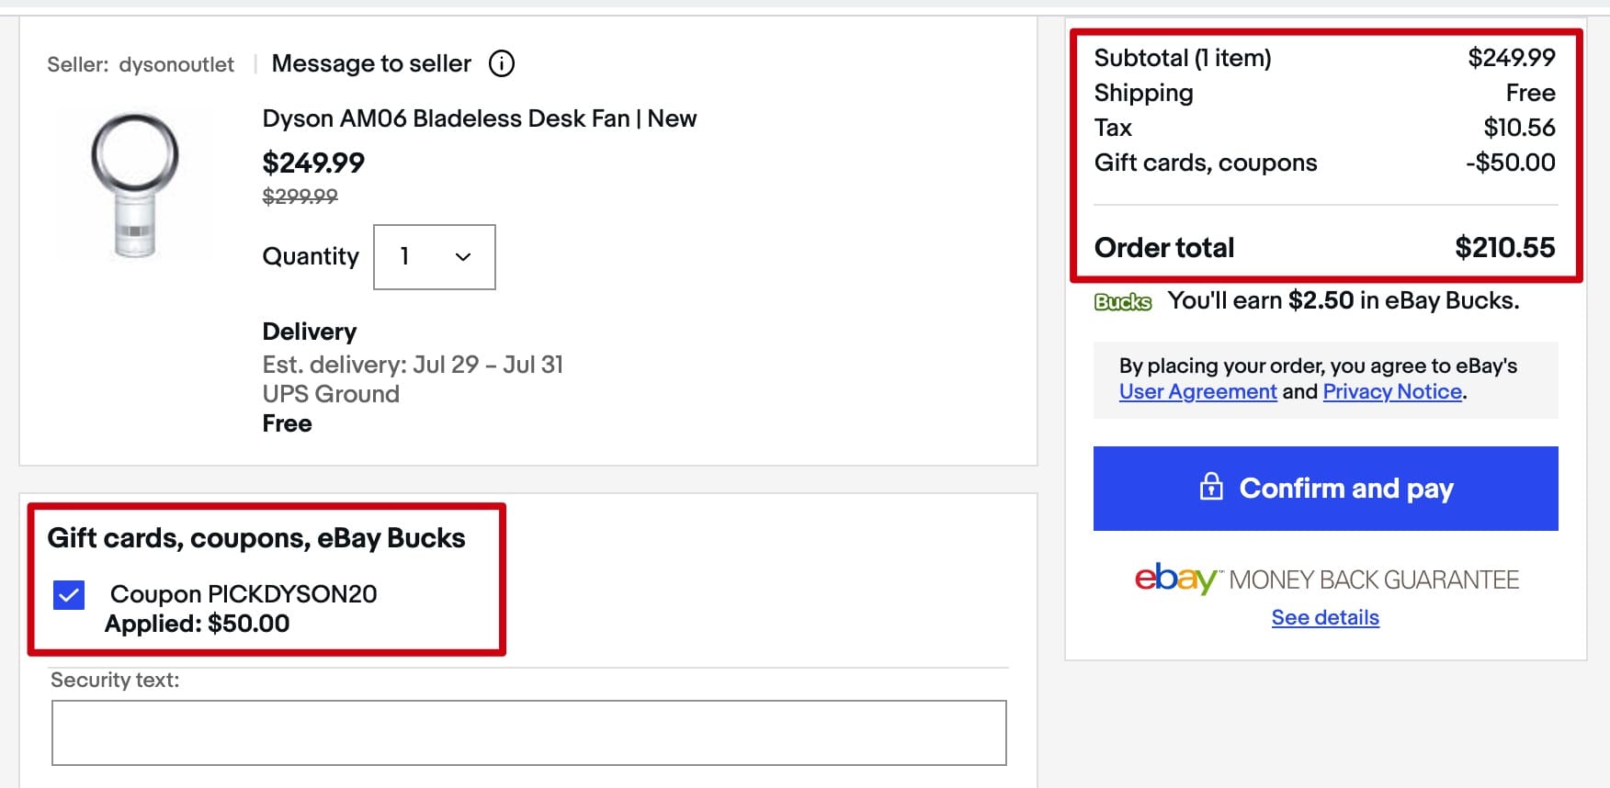Screen dimensions: 1610x788
Task: Open the User Agreement link
Action: 1196,391
